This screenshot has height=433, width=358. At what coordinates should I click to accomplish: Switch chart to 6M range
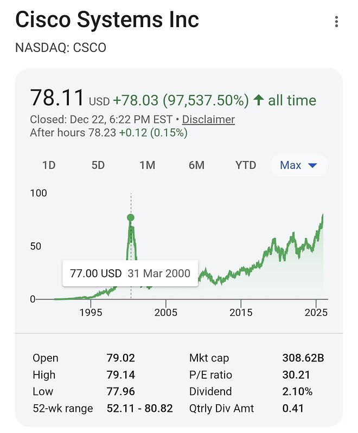point(196,165)
